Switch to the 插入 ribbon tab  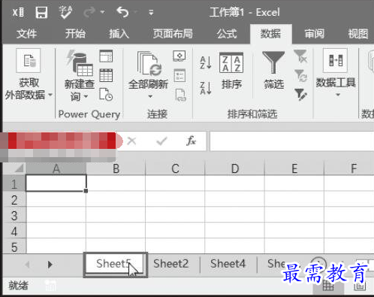tap(119, 34)
